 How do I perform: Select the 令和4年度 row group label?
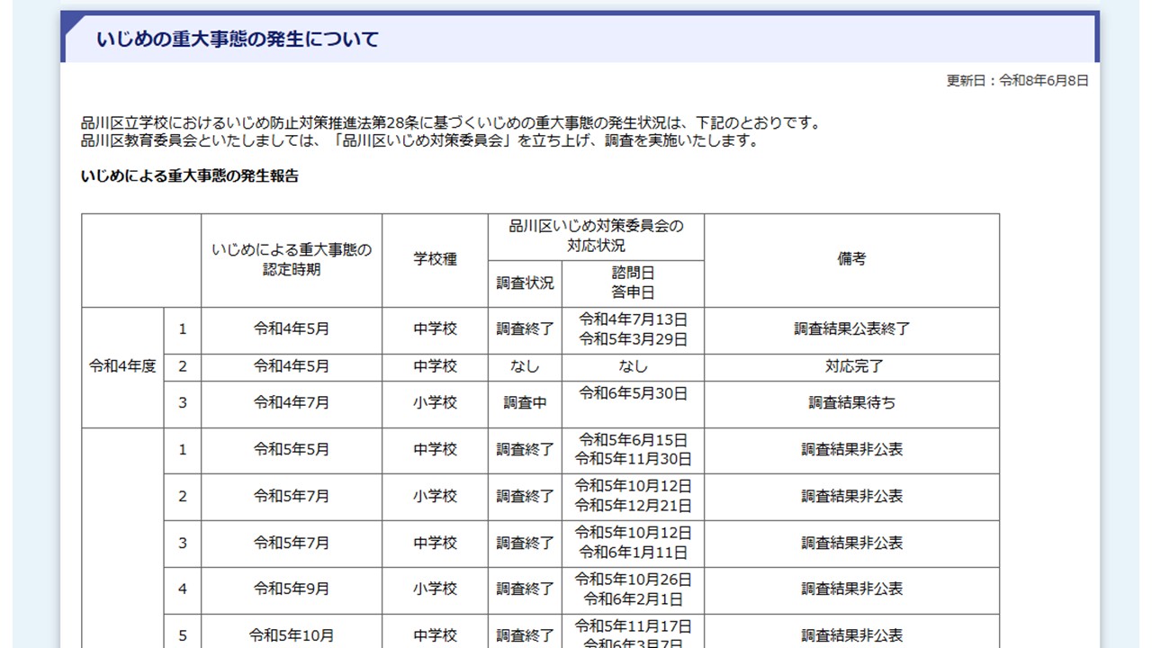click(x=122, y=366)
